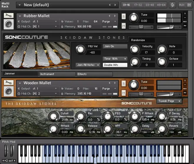Screen dimensions: 194x164
Task: Open the Time: 16th dropdown
Action: (115, 59)
